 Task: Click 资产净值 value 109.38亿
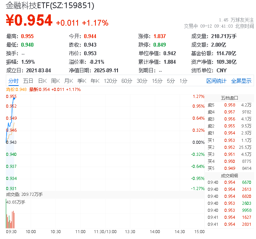[227, 62]
